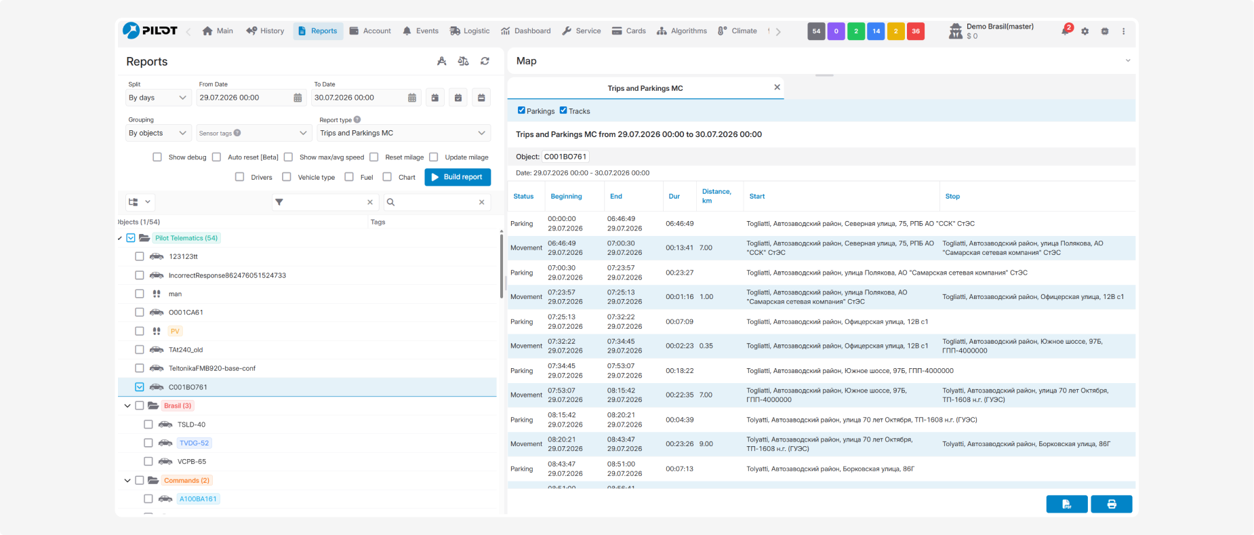
Task: Open the History section
Action: click(x=265, y=31)
